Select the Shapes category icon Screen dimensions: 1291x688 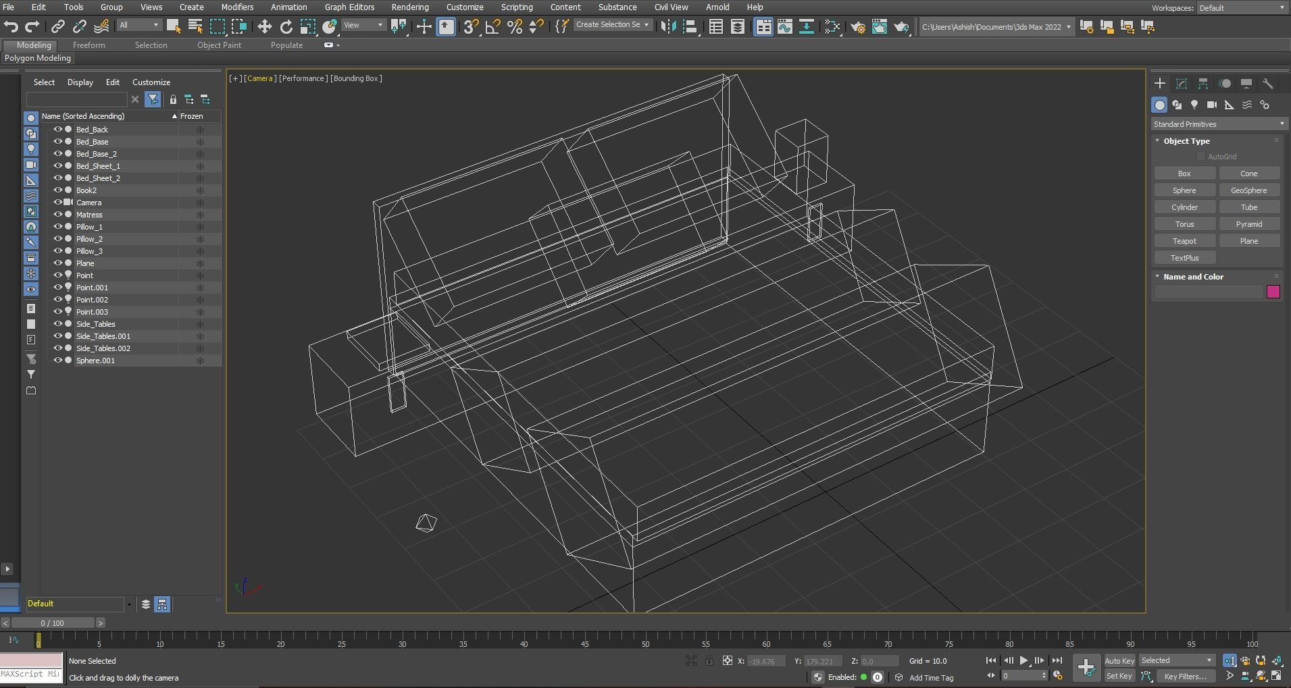1177,105
